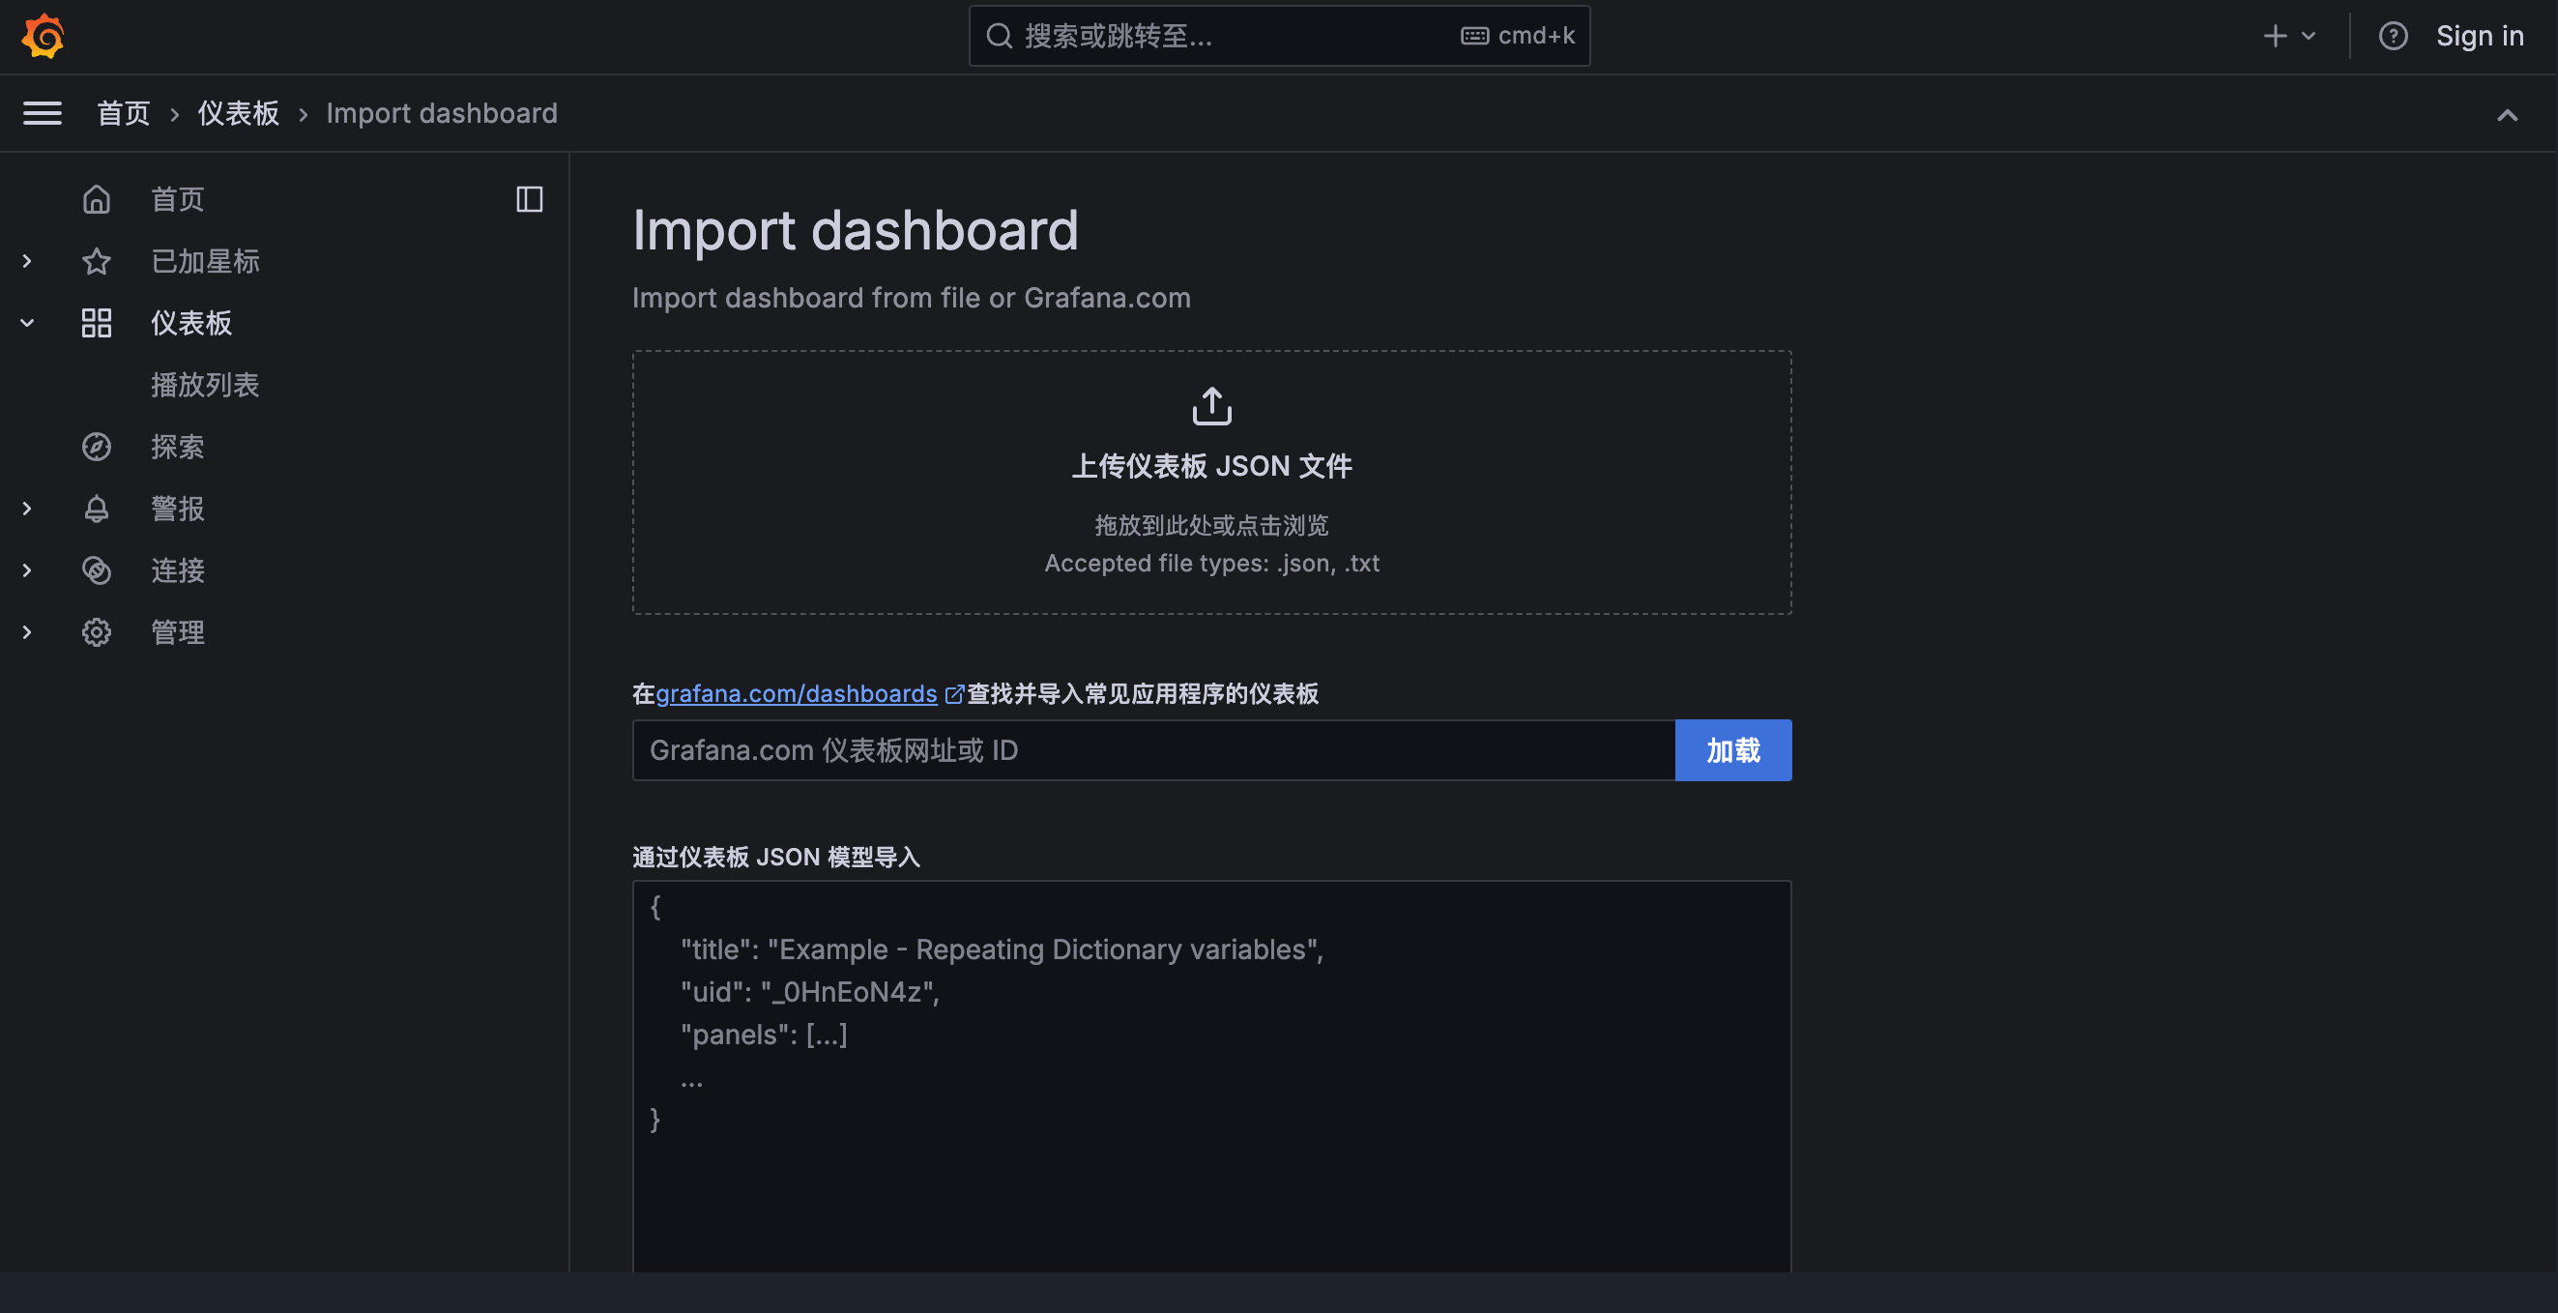
Task: Click 上传仪表板 JSON 文件 in the upload dropzone
Action: coord(1211,466)
